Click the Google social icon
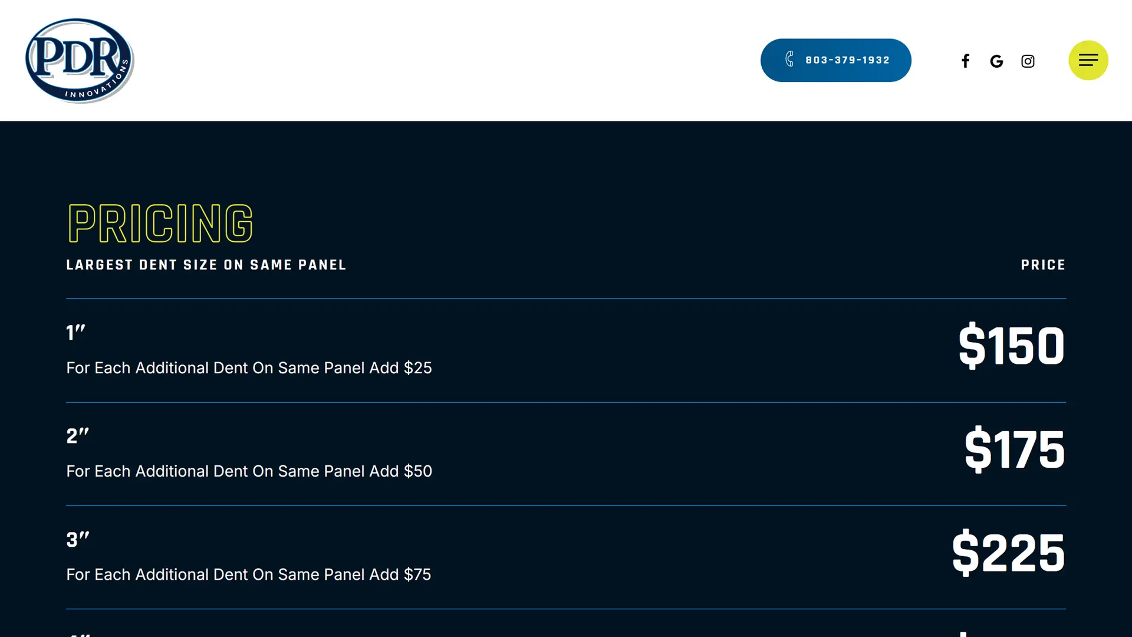 point(996,61)
